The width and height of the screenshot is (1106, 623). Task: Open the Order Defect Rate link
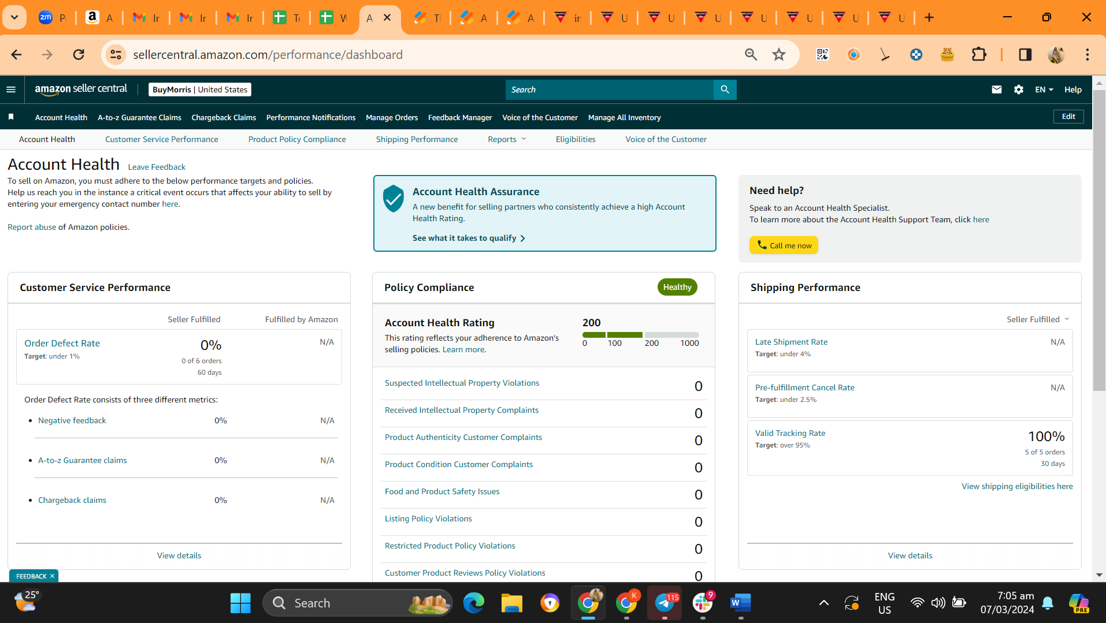coord(62,343)
